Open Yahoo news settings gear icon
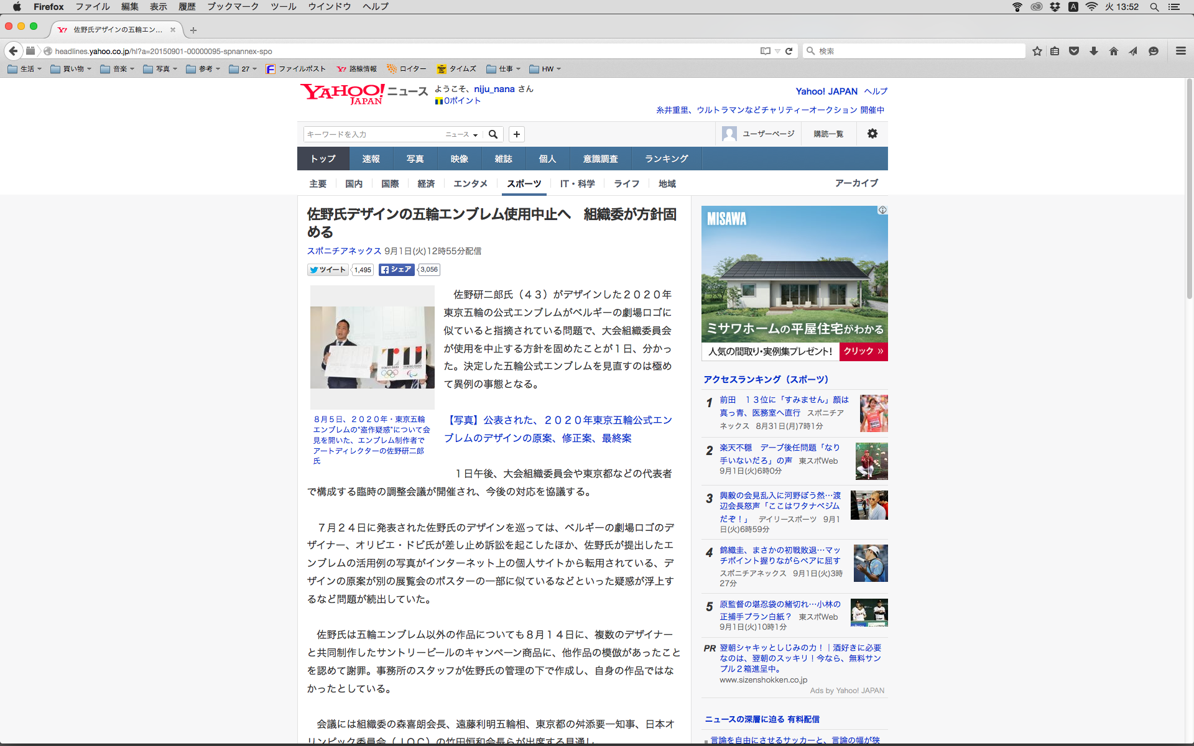1194x746 pixels. pyautogui.click(x=872, y=134)
